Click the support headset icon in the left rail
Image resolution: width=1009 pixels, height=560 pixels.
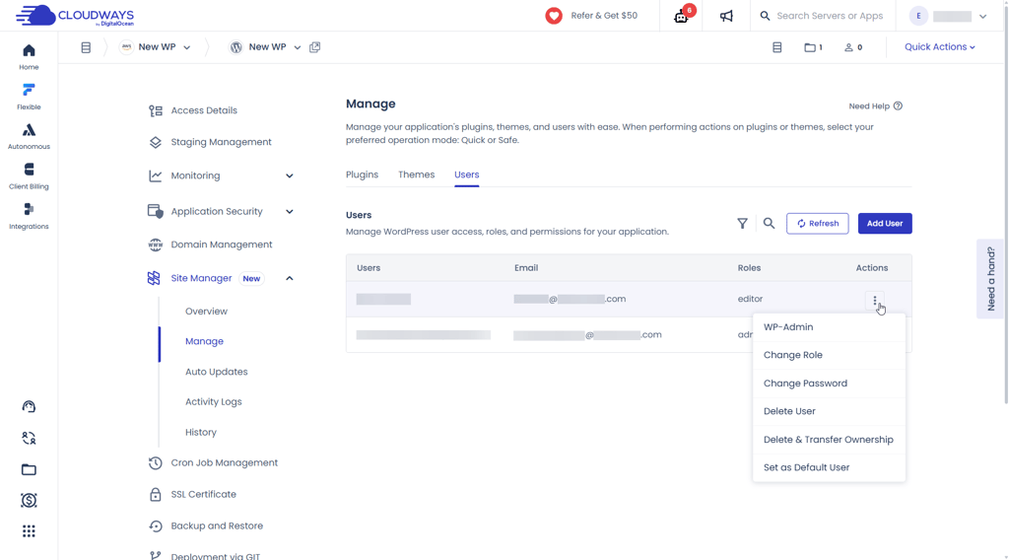[29, 406]
